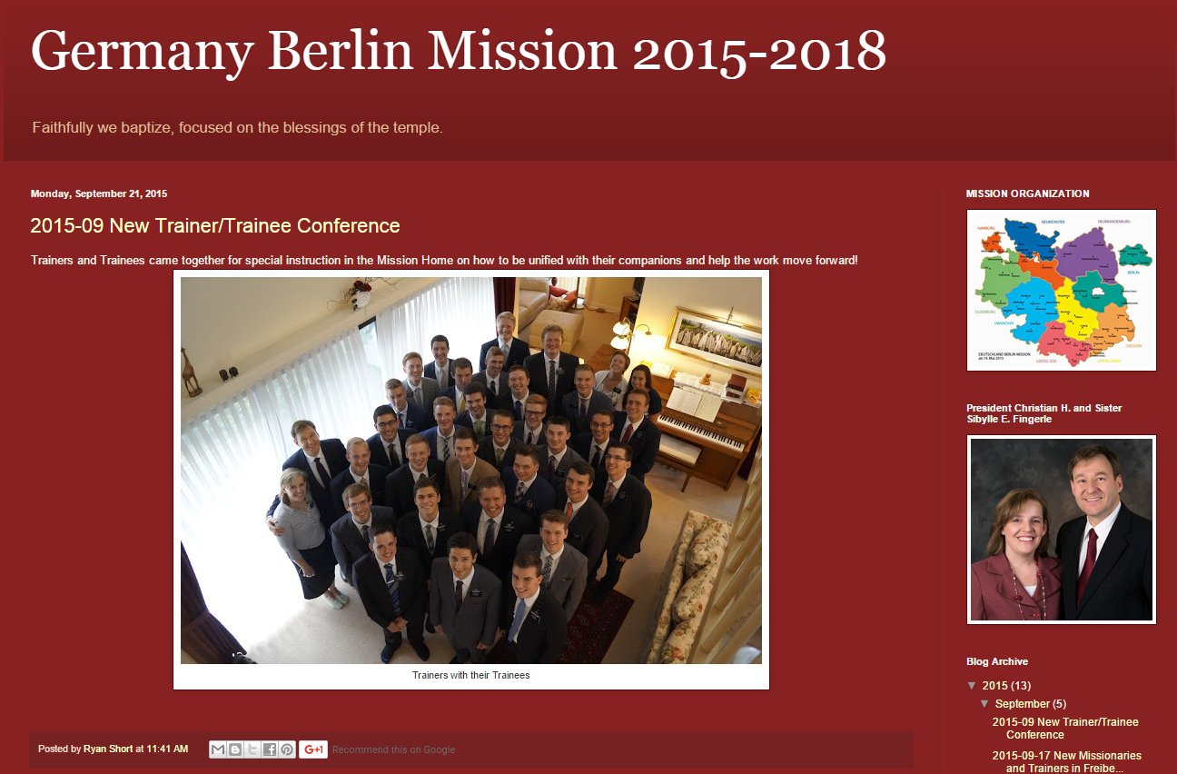Collapse the September archive month
Screen dimensions: 1177x774
(984, 704)
